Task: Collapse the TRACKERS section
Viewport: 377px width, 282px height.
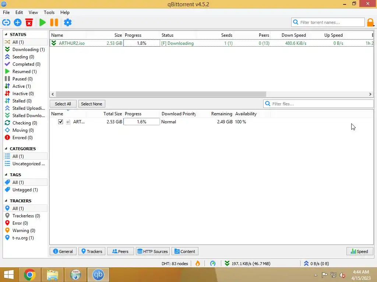Action: point(6,200)
